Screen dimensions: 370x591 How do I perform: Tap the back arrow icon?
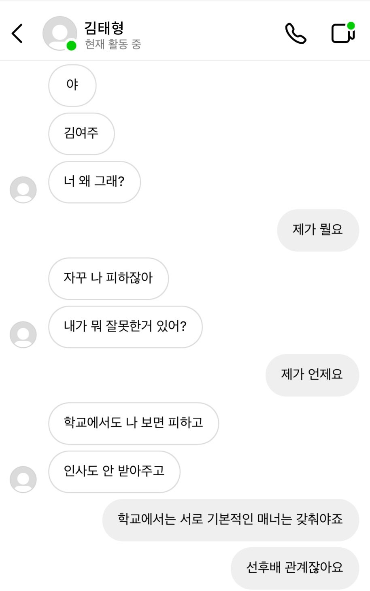17,33
